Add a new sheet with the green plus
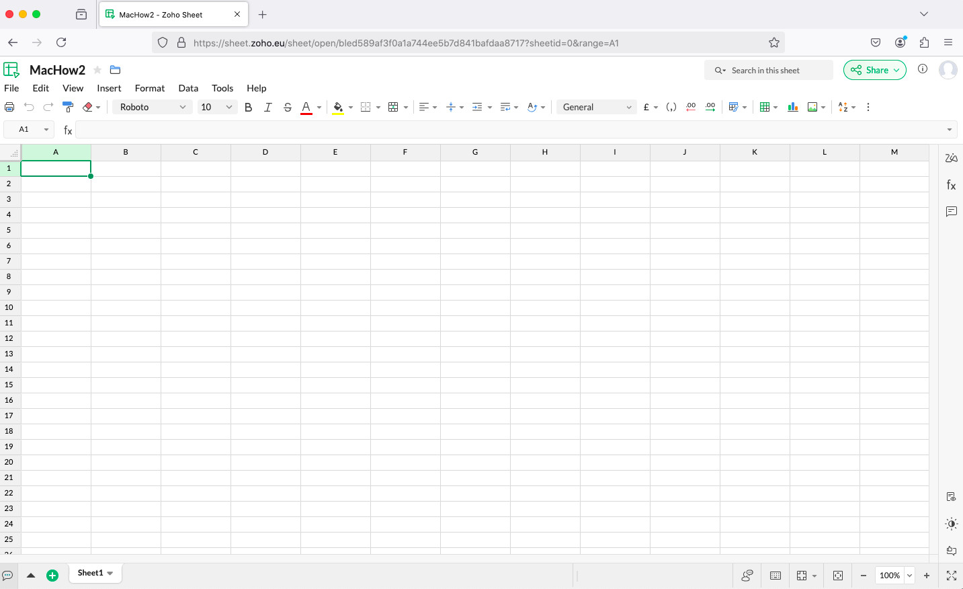This screenshot has width=963, height=589. coord(52,576)
